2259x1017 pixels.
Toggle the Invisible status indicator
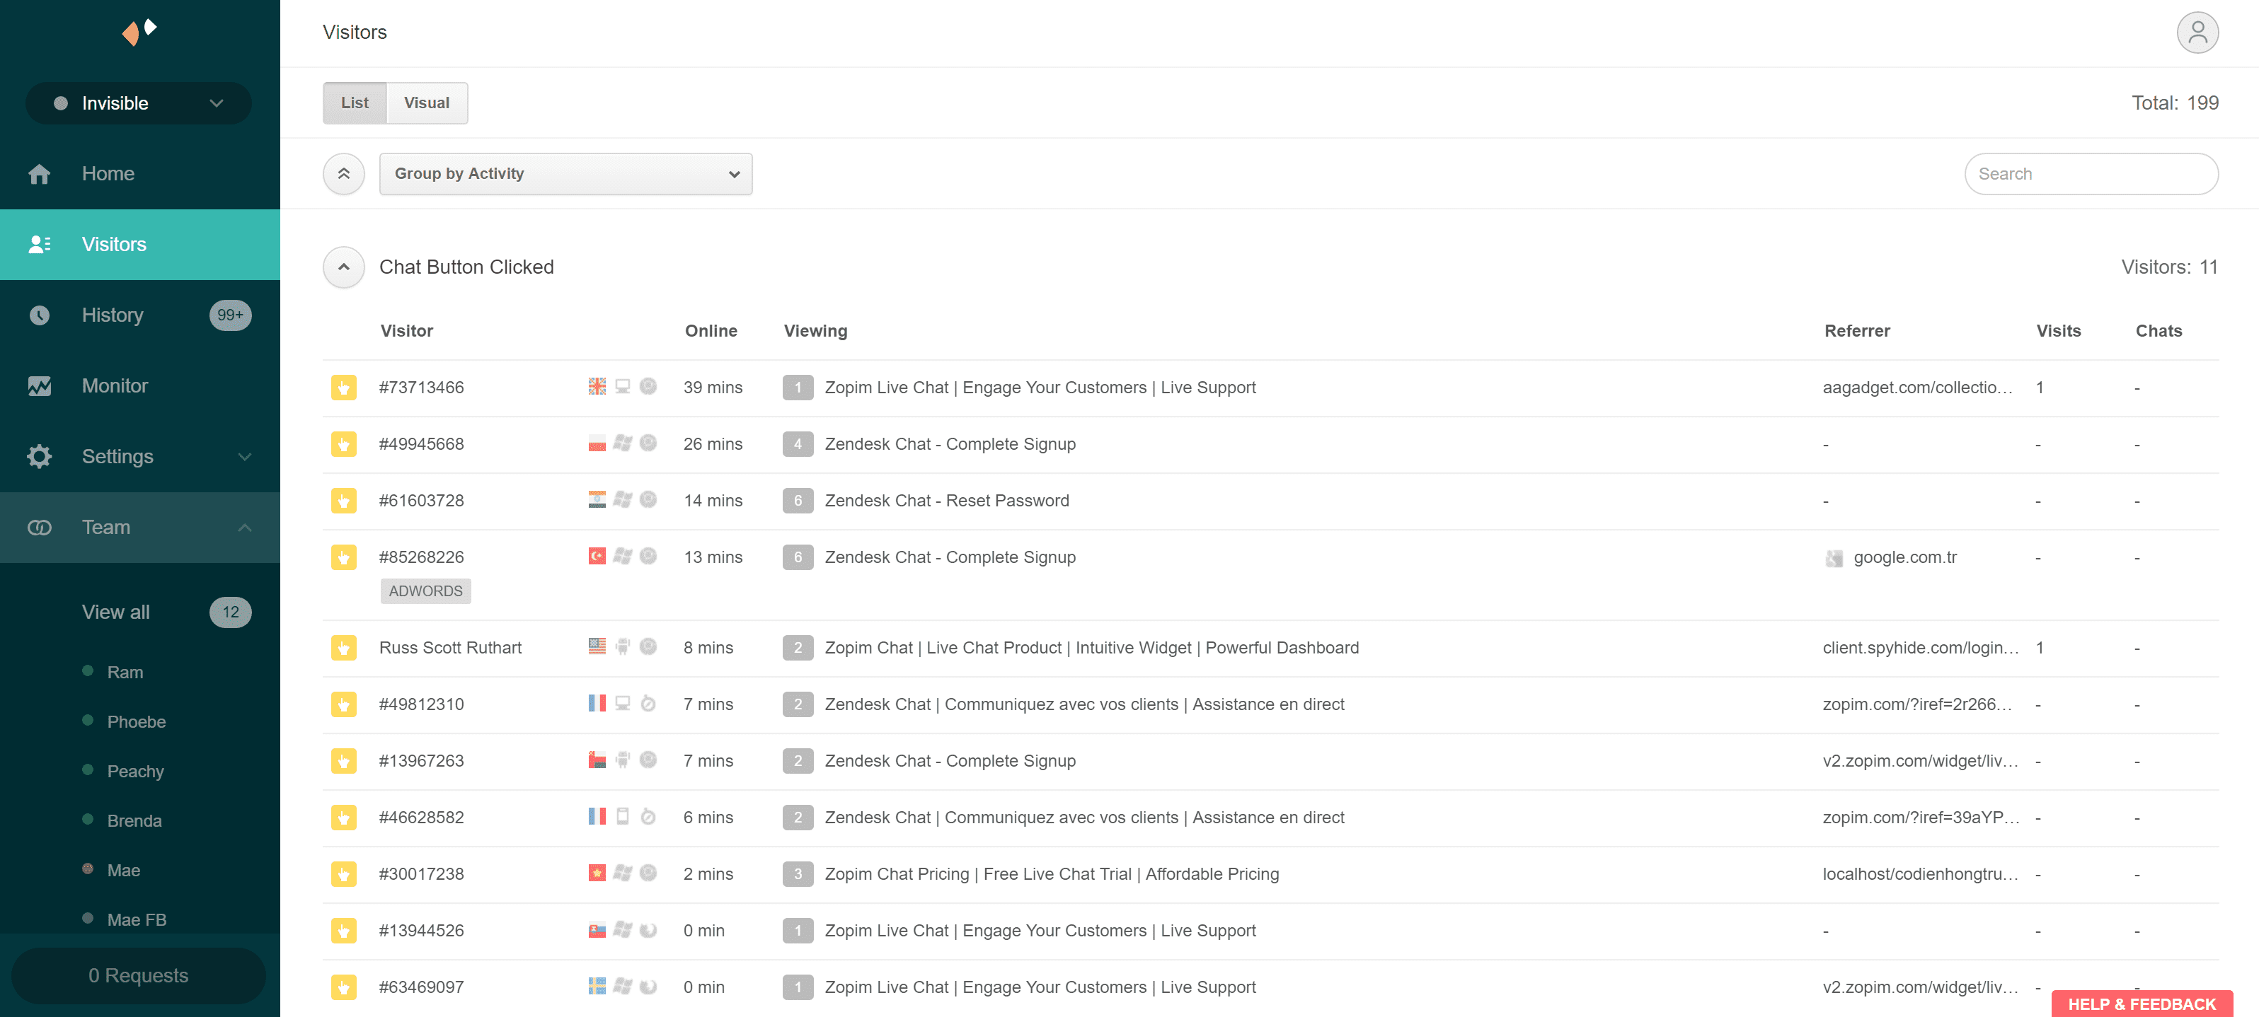[137, 103]
